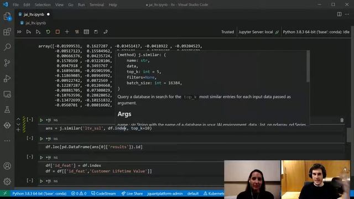Run by line in the j.similar cell

pos(48,121)
